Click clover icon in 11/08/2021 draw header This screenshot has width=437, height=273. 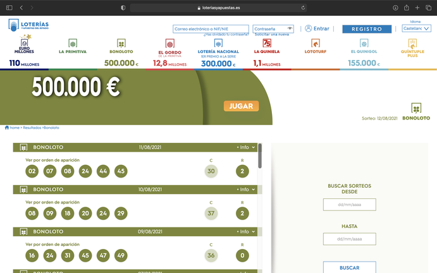tap(23, 147)
